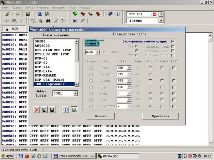Viewport: 214px width, 160px height.
Task: Open the Утилиты menu
Action: point(42,7)
